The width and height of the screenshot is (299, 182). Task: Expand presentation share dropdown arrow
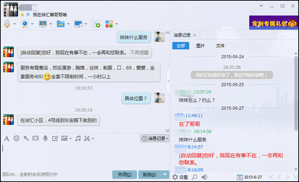coord(50,24)
